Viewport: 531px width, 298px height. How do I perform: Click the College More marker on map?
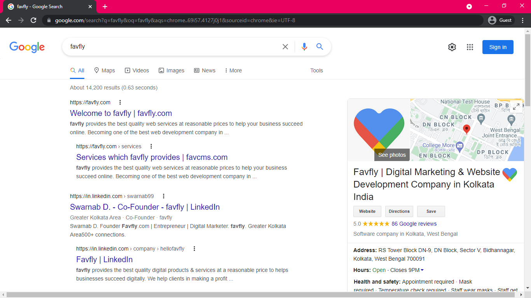460,147
